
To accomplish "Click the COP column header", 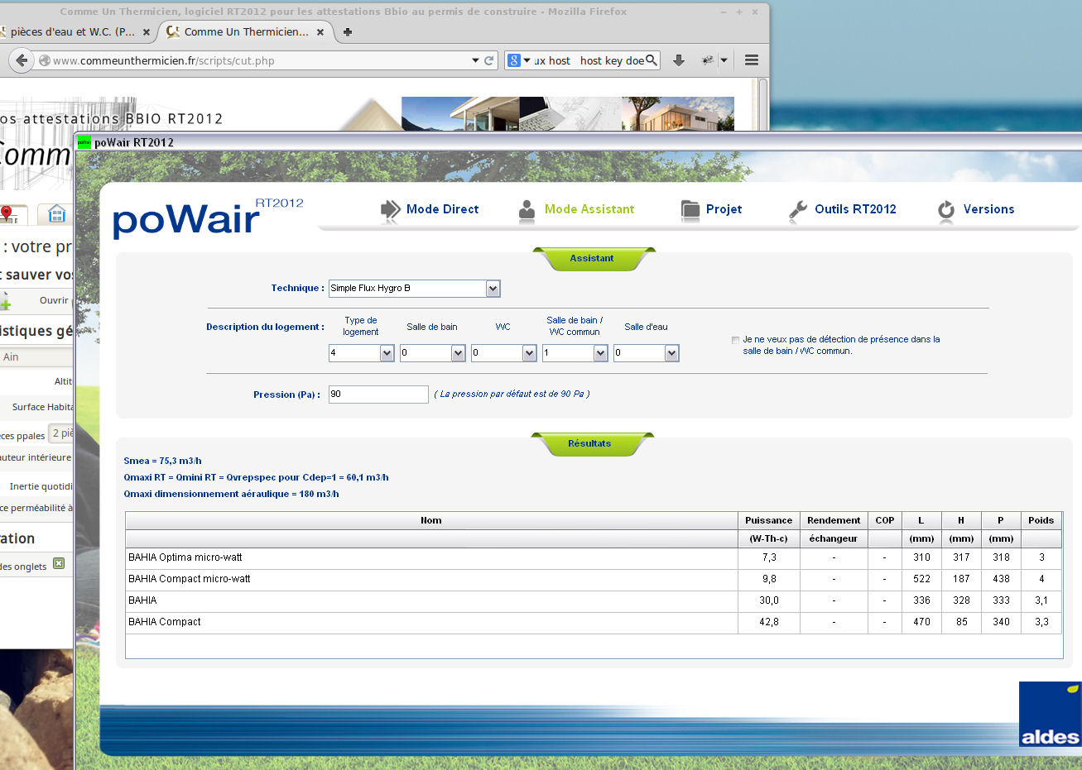I will (x=884, y=520).
